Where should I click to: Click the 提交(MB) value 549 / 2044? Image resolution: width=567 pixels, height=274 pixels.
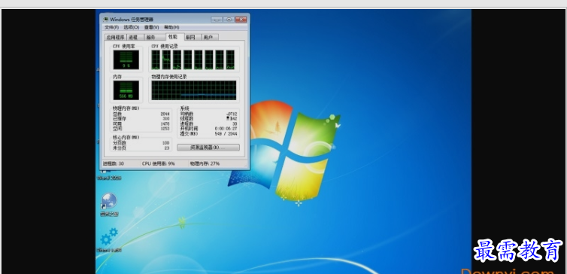[x=226, y=133]
